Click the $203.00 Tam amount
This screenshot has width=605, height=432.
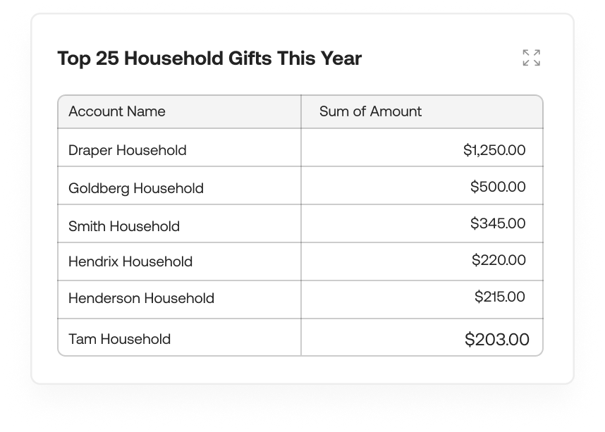point(497,339)
